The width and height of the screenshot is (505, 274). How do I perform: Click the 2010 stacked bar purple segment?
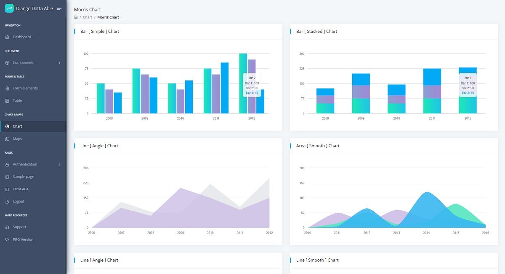coord(396,99)
